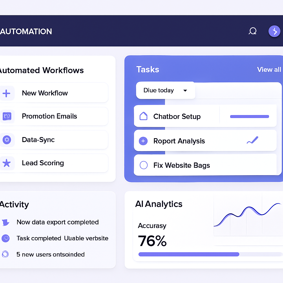
Task: Click the Roport Analysis trend line icon
Action: pos(252,141)
